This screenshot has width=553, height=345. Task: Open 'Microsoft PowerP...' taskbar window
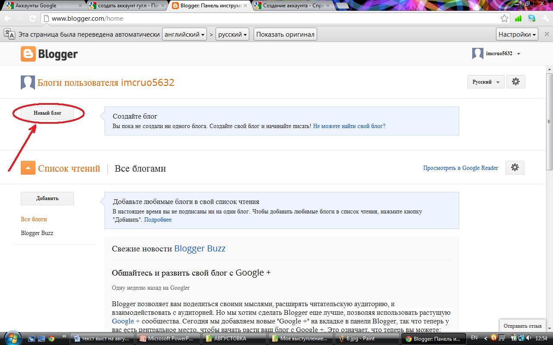[168, 339]
